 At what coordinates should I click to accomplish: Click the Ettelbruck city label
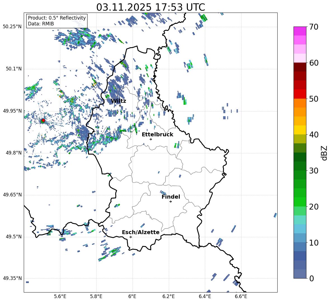coord(157,135)
